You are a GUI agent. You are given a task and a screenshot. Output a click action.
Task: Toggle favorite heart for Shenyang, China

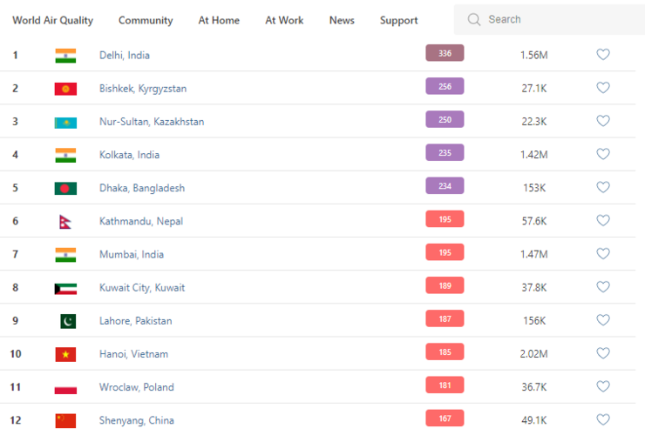point(603,420)
